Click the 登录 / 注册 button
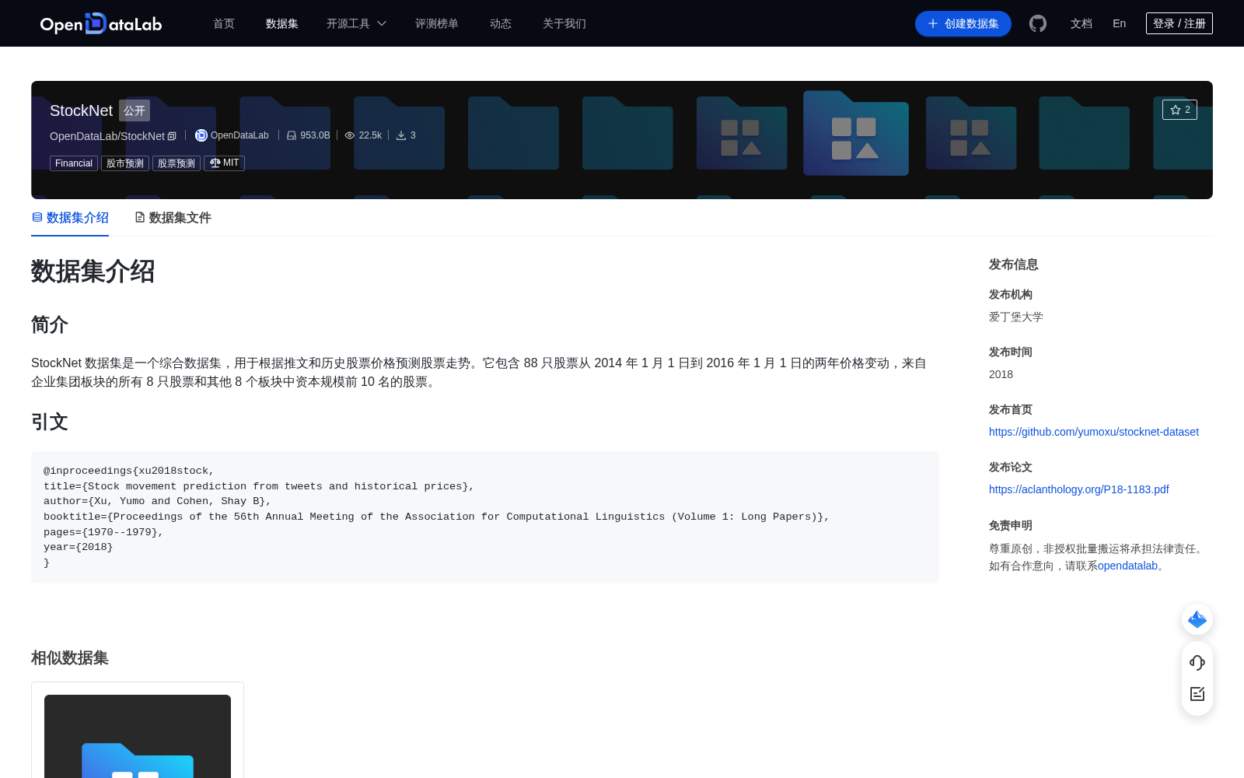This screenshot has height=778, width=1244. coord(1179,23)
